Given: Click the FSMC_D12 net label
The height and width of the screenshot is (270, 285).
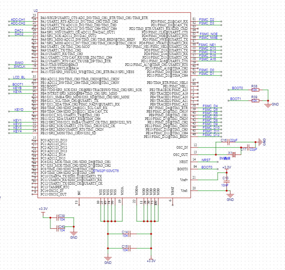Looking at the screenshot, I should point(211,135).
